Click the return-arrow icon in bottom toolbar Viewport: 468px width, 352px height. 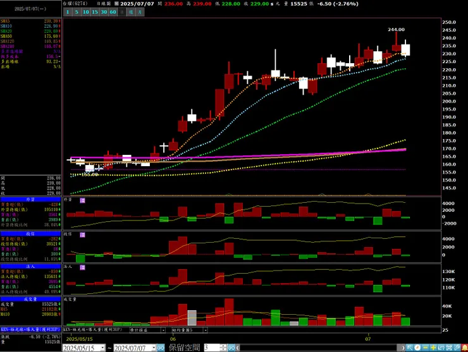click(441, 348)
